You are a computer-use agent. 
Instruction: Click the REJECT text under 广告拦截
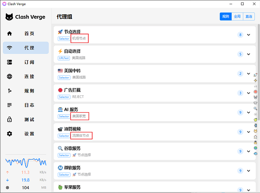[78, 97]
